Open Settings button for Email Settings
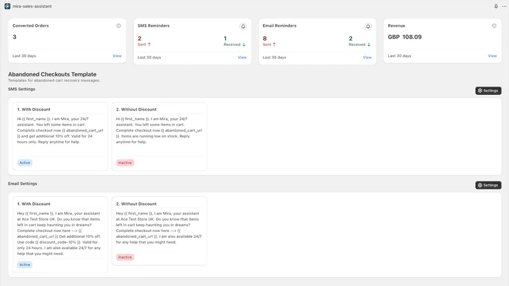The width and height of the screenshot is (509, 286). (x=488, y=185)
